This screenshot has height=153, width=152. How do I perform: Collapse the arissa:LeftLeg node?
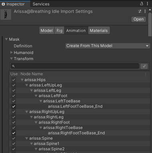[x=32, y=90]
